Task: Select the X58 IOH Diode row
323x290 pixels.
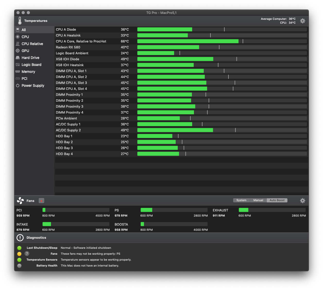Action: point(182,59)
